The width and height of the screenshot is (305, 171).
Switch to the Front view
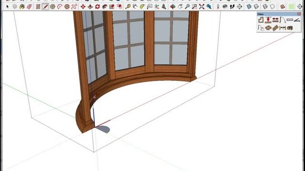(x=265, y=7)
